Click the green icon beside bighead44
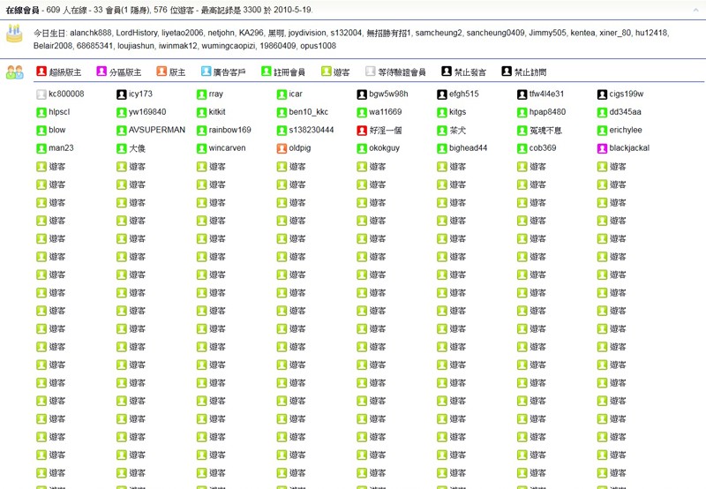 [442, 148]
